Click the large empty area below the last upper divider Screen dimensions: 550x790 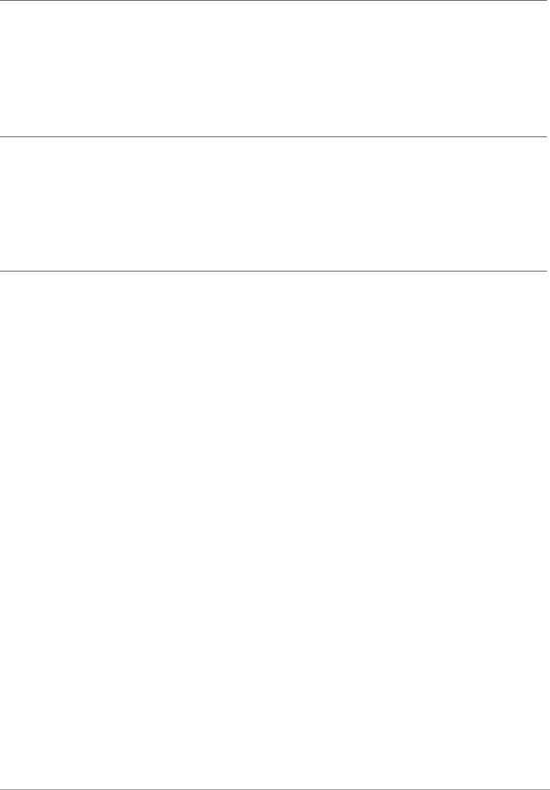pos(274,530)
